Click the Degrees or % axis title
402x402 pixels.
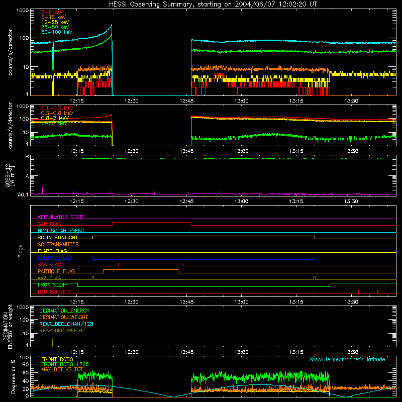pos(14,377)
